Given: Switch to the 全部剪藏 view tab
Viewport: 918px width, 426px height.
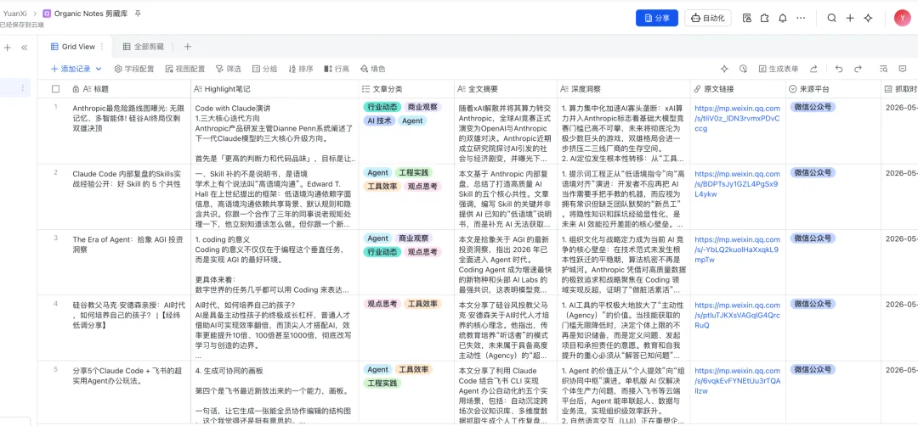Looking at the screenshot, I should pos(144,47).
